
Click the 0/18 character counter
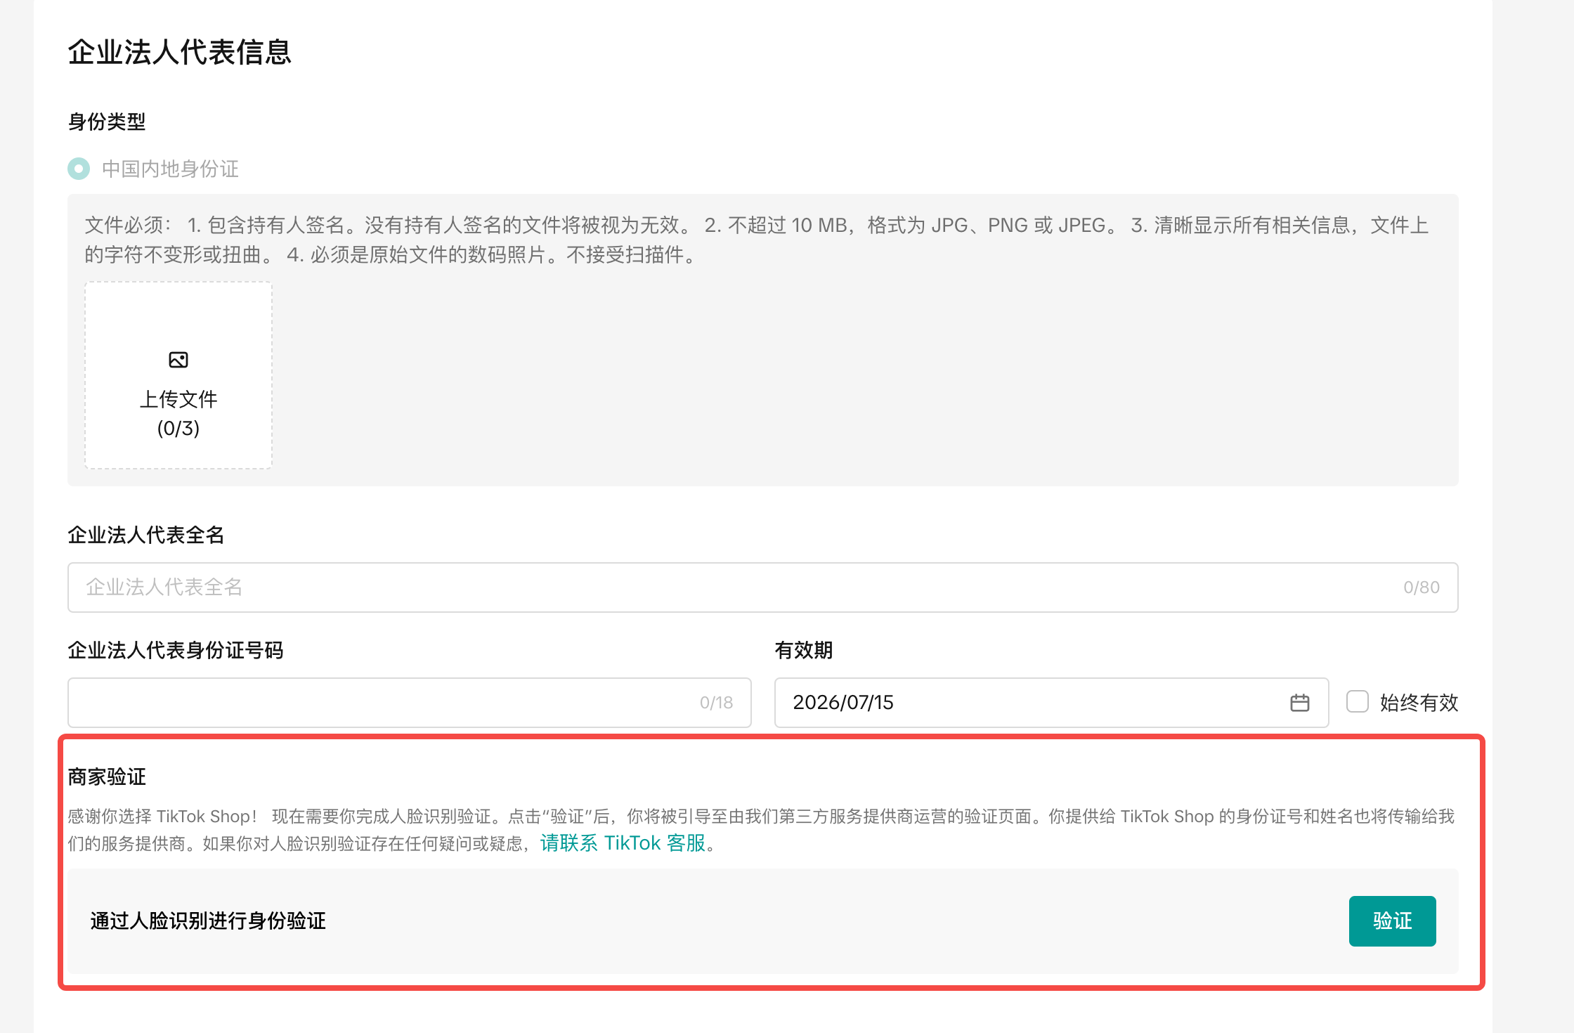click(x=716, y=703)
